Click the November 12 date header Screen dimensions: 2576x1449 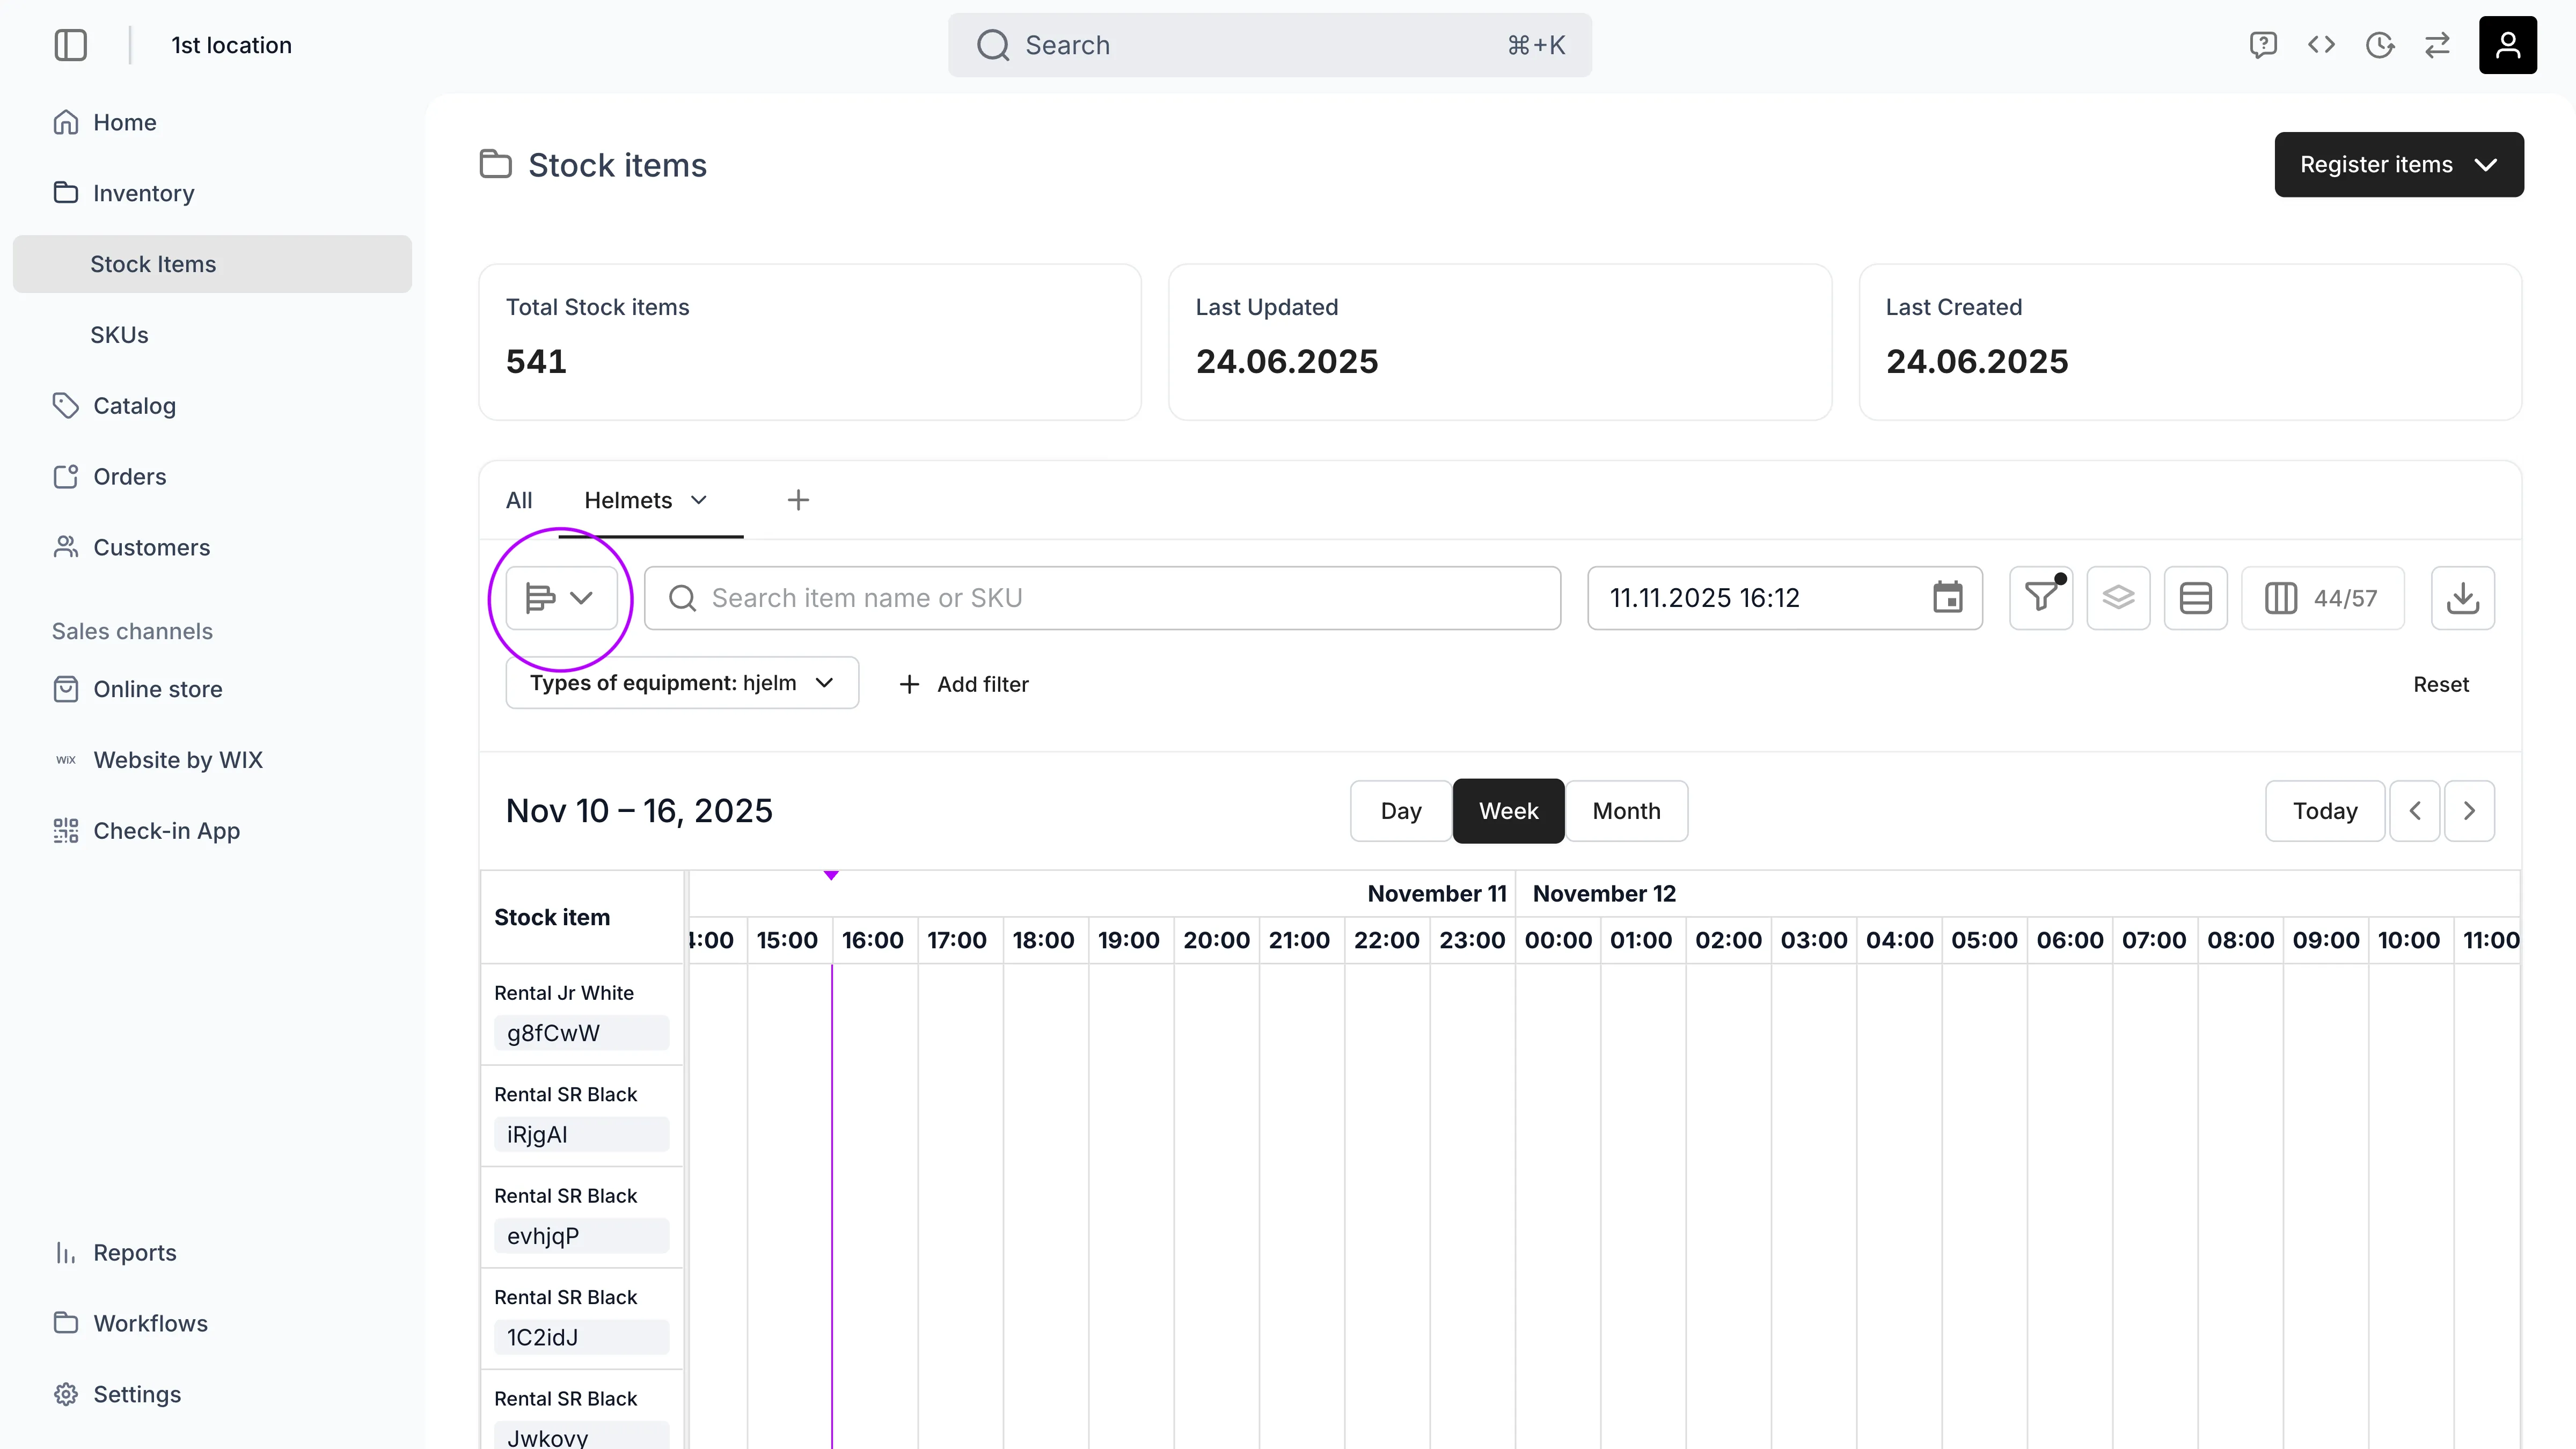pyautogui.click(x=1604, y=894)
